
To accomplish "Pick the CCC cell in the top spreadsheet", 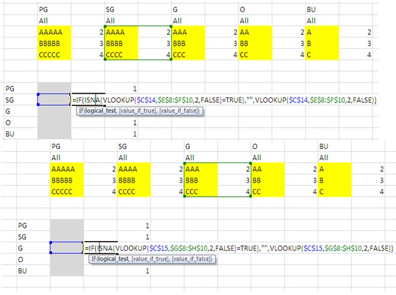I will (x=188, y=55).
